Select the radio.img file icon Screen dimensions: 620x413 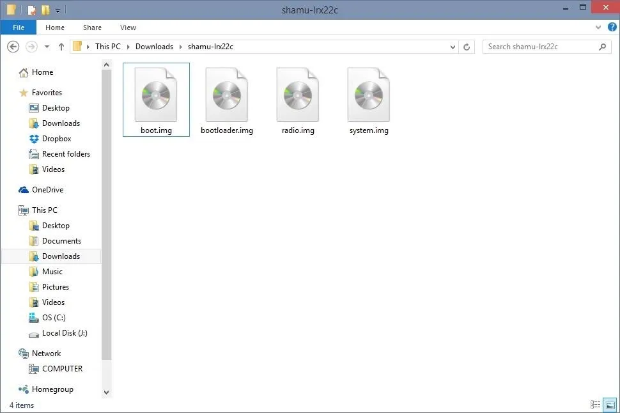point(297,95)
